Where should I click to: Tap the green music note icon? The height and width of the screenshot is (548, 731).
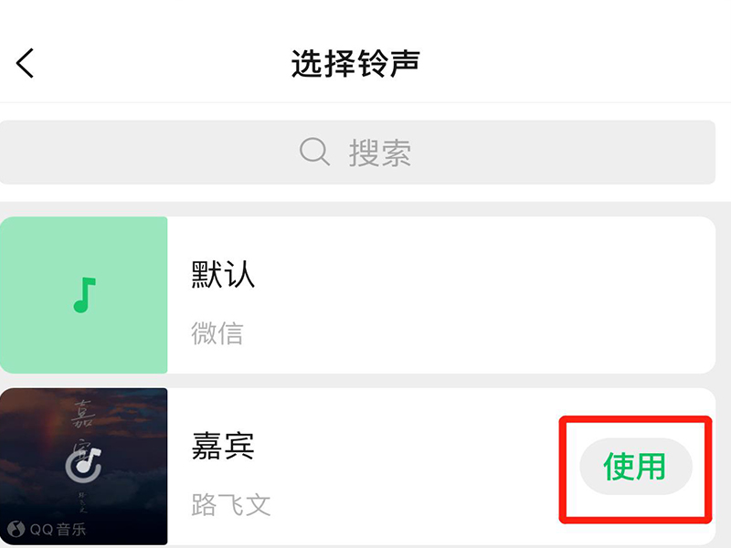[x=84, y=295]
